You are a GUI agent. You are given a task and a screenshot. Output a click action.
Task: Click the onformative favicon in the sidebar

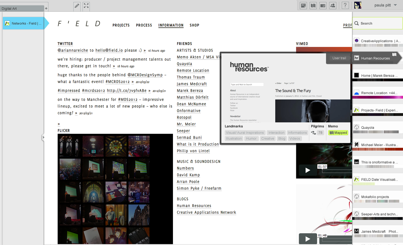(x=357, y=162)
